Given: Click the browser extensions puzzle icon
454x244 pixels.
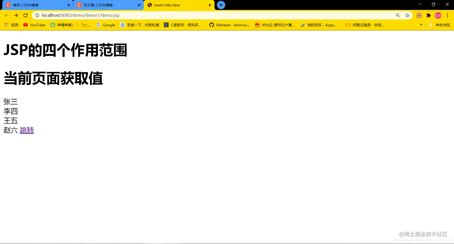Looking at the screenshot, I should pos(428,15).
